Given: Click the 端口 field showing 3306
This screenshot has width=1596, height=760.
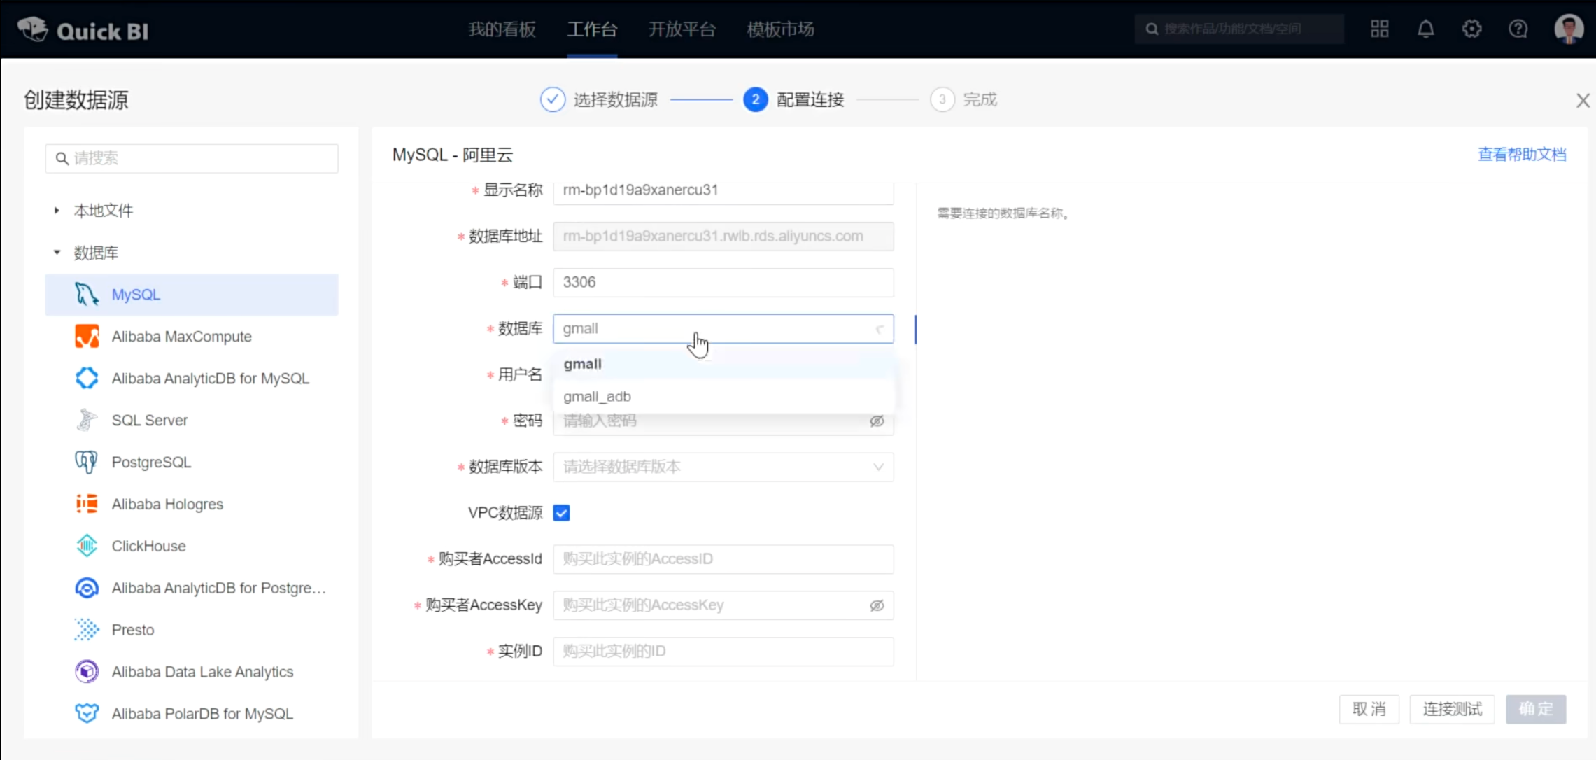Looking at the screenshot, I should [x=723, y=283].
